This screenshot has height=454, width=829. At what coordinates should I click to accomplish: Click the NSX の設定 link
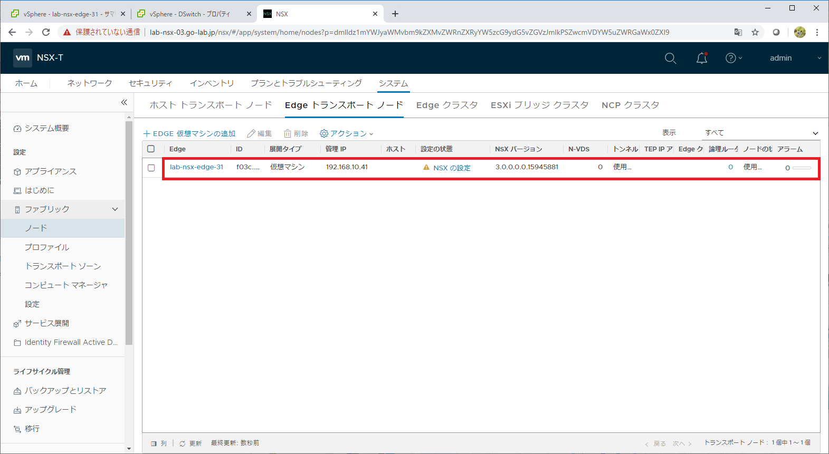click(452, 168)
